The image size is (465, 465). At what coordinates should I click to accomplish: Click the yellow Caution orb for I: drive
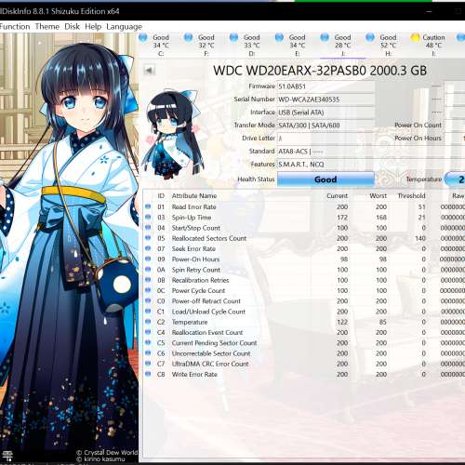(415, 37)
